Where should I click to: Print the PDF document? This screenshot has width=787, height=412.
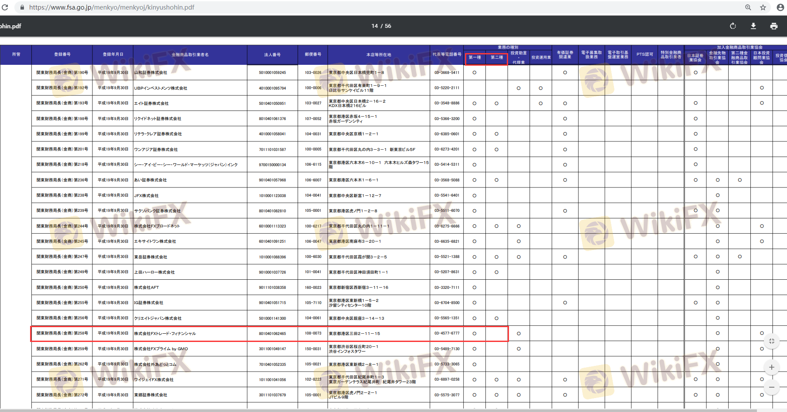(773, 26)
